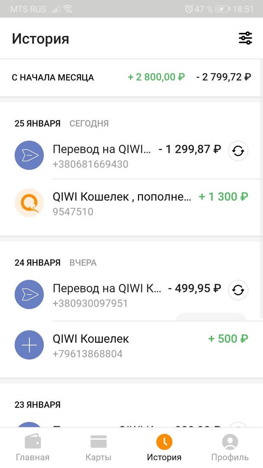This screenshot has height=468, width=263.
Task: Repeat the 499,95 ₽ QIWI transfer
Action: coord(238,290)
